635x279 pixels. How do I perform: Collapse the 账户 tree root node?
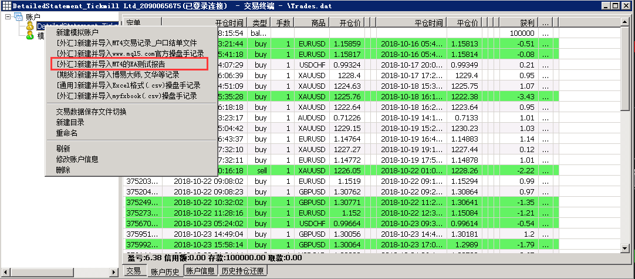(x=8, y=17)
